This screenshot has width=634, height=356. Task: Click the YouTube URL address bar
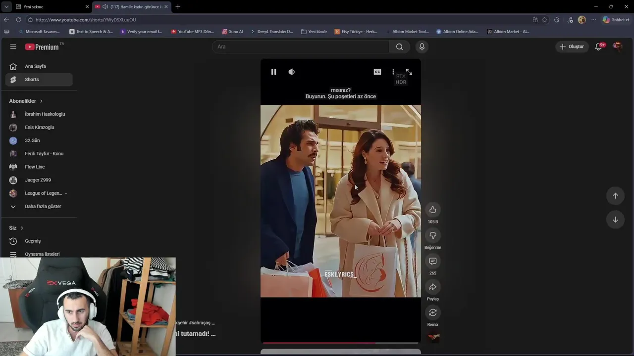(x=277, y=20)
